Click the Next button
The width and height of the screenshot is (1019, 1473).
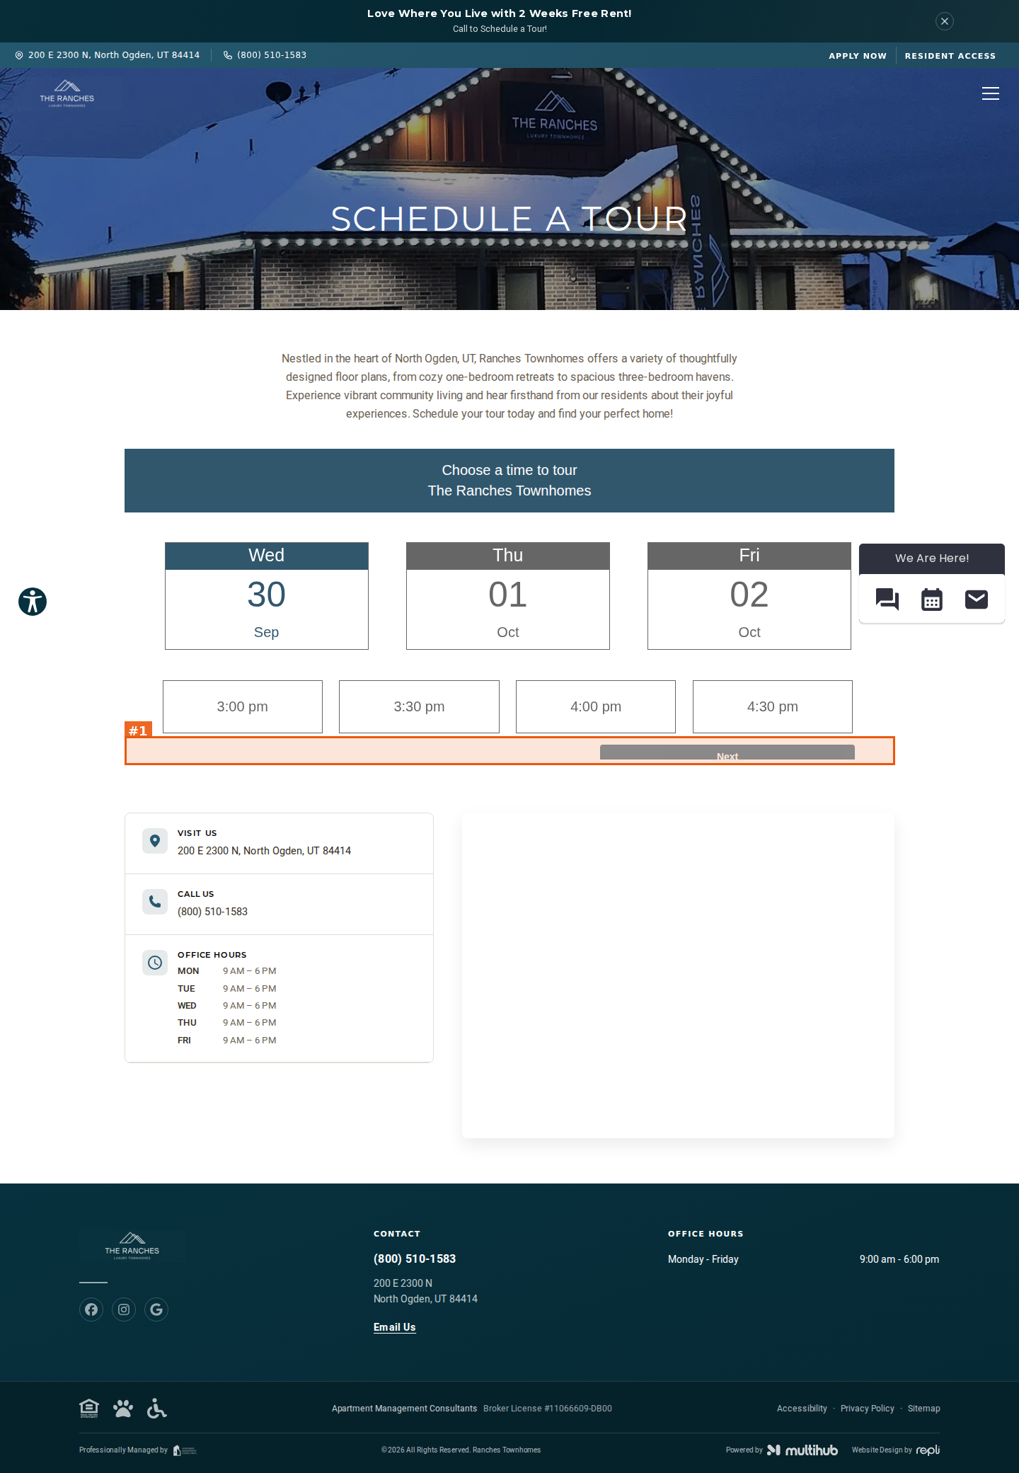point(727,753)
